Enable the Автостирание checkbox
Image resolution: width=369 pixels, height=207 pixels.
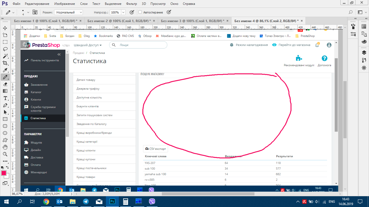140,12
